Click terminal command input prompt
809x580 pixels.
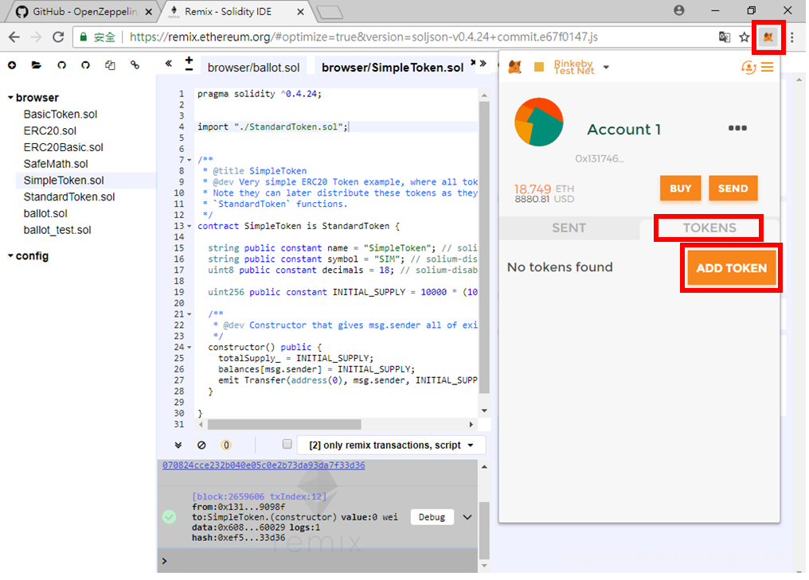click(317, 561)
